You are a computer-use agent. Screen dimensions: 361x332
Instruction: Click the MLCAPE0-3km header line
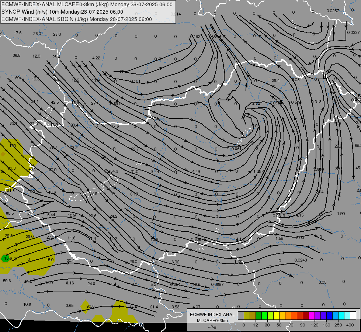point(87,4)
